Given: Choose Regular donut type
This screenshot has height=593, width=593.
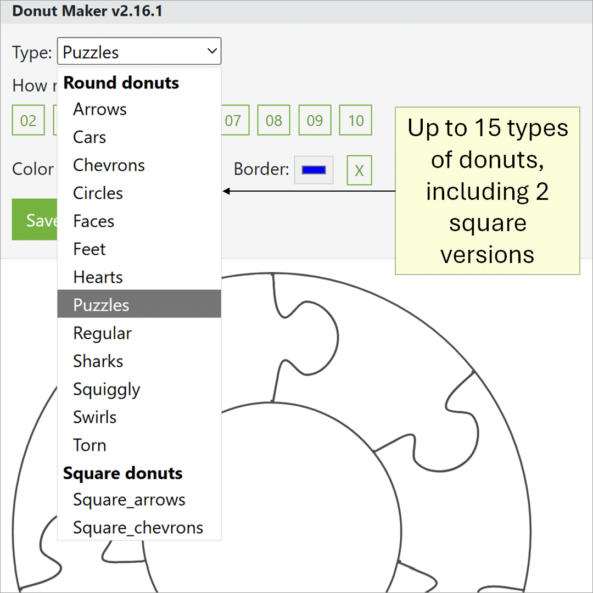Looking at the screenshot, I should coord(102,333).
